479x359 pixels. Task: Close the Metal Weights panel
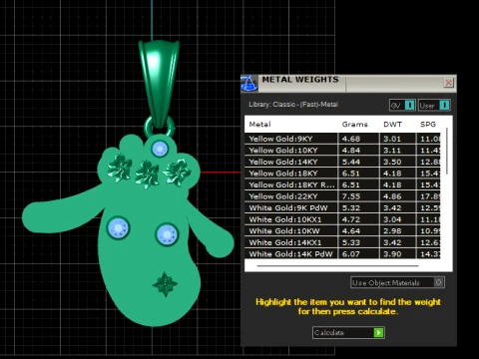[x=448, y=82]
